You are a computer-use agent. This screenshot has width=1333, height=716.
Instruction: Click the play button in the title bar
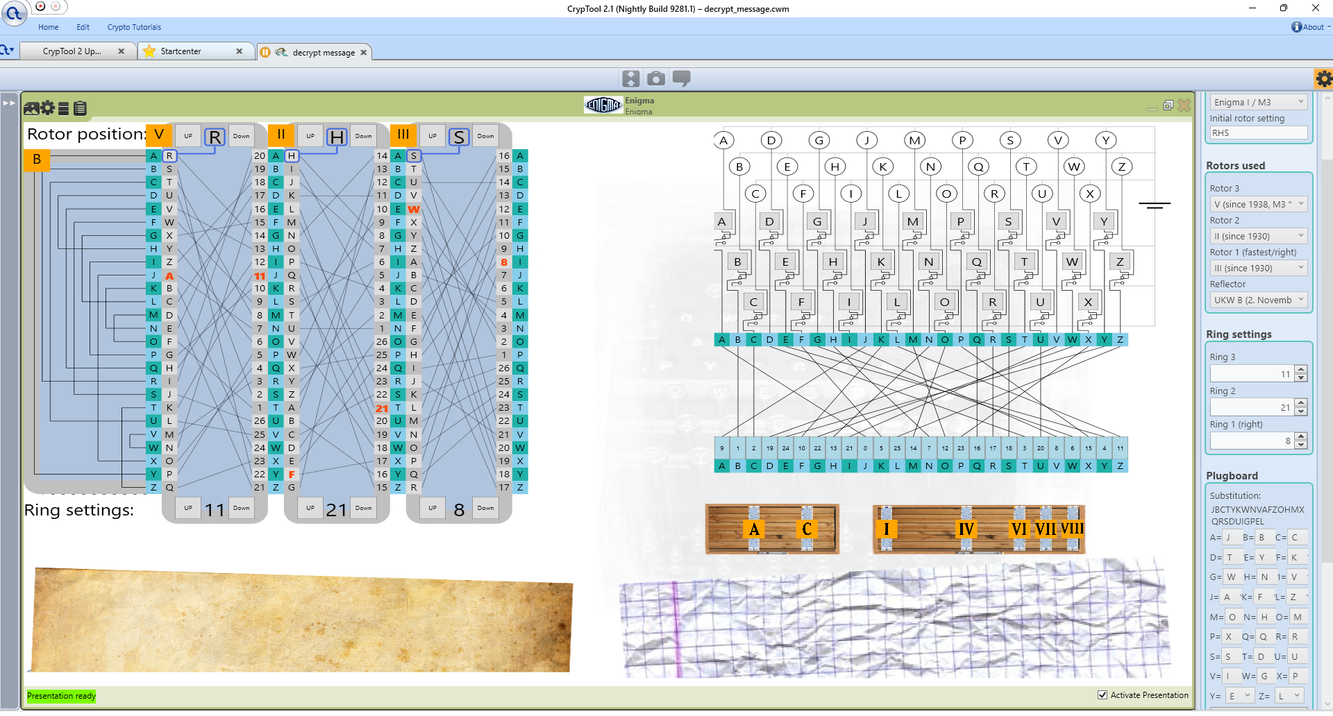click(x=40, y=6)
